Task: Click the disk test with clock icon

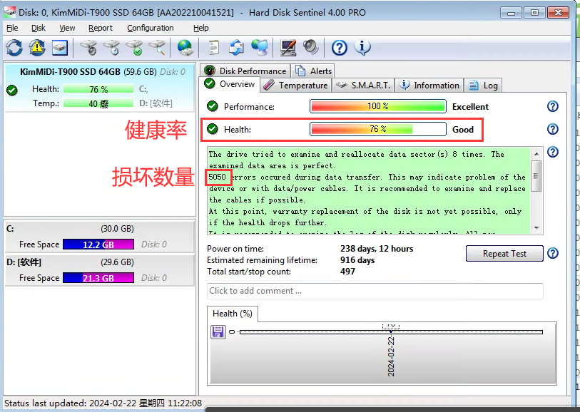Action: [x=111, y=48]
